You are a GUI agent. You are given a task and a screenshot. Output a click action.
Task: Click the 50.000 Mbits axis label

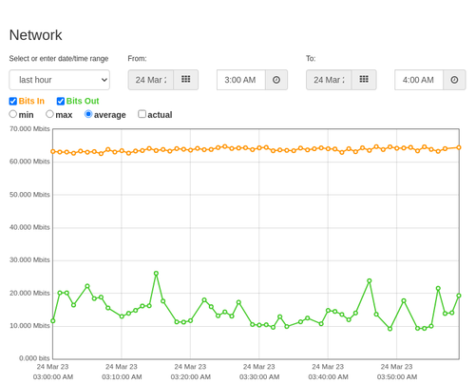click(x=29, y=195)
